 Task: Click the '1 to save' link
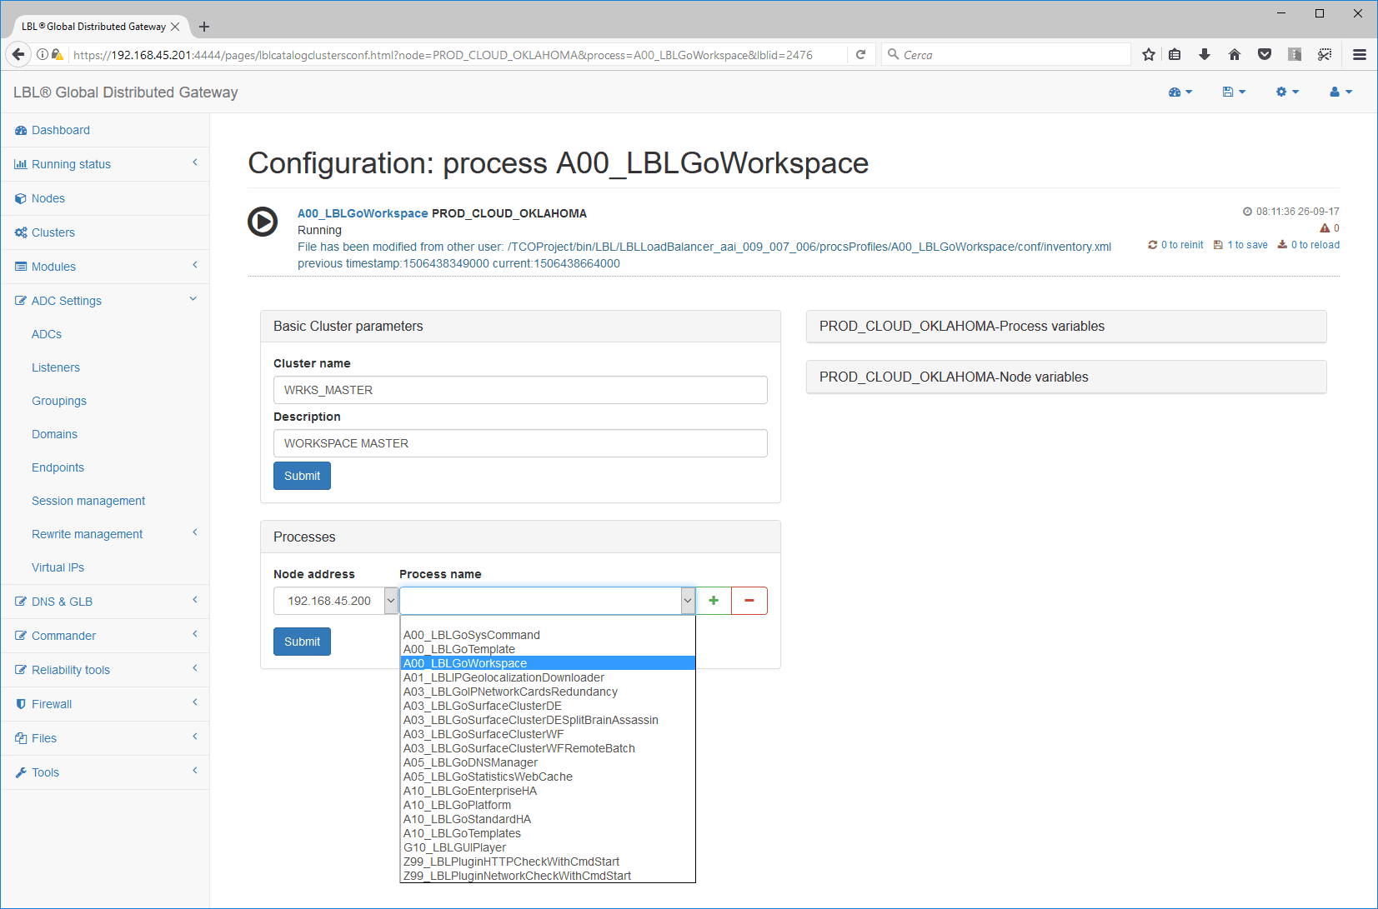[1240, 245]
